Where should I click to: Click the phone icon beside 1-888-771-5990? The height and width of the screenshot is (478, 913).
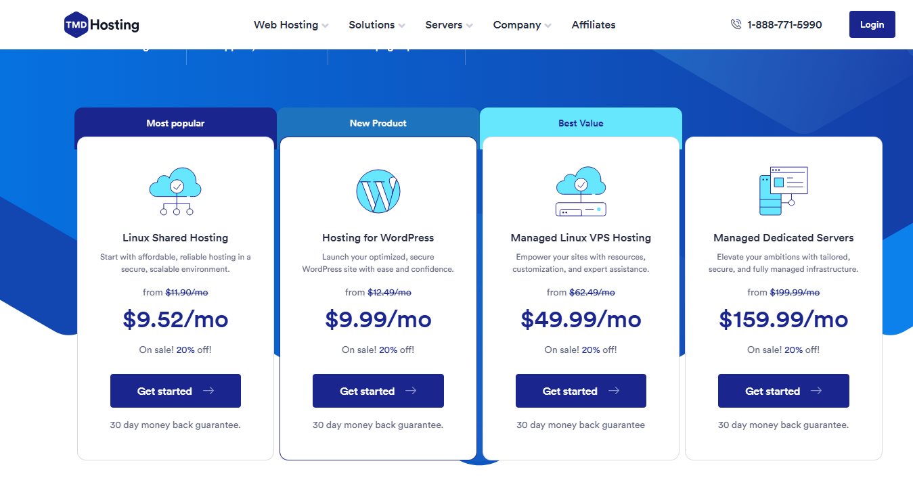tap(736, 24)
